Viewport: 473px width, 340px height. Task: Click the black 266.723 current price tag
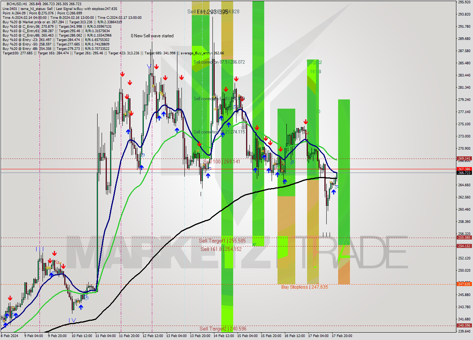click(x=464, y=173)
